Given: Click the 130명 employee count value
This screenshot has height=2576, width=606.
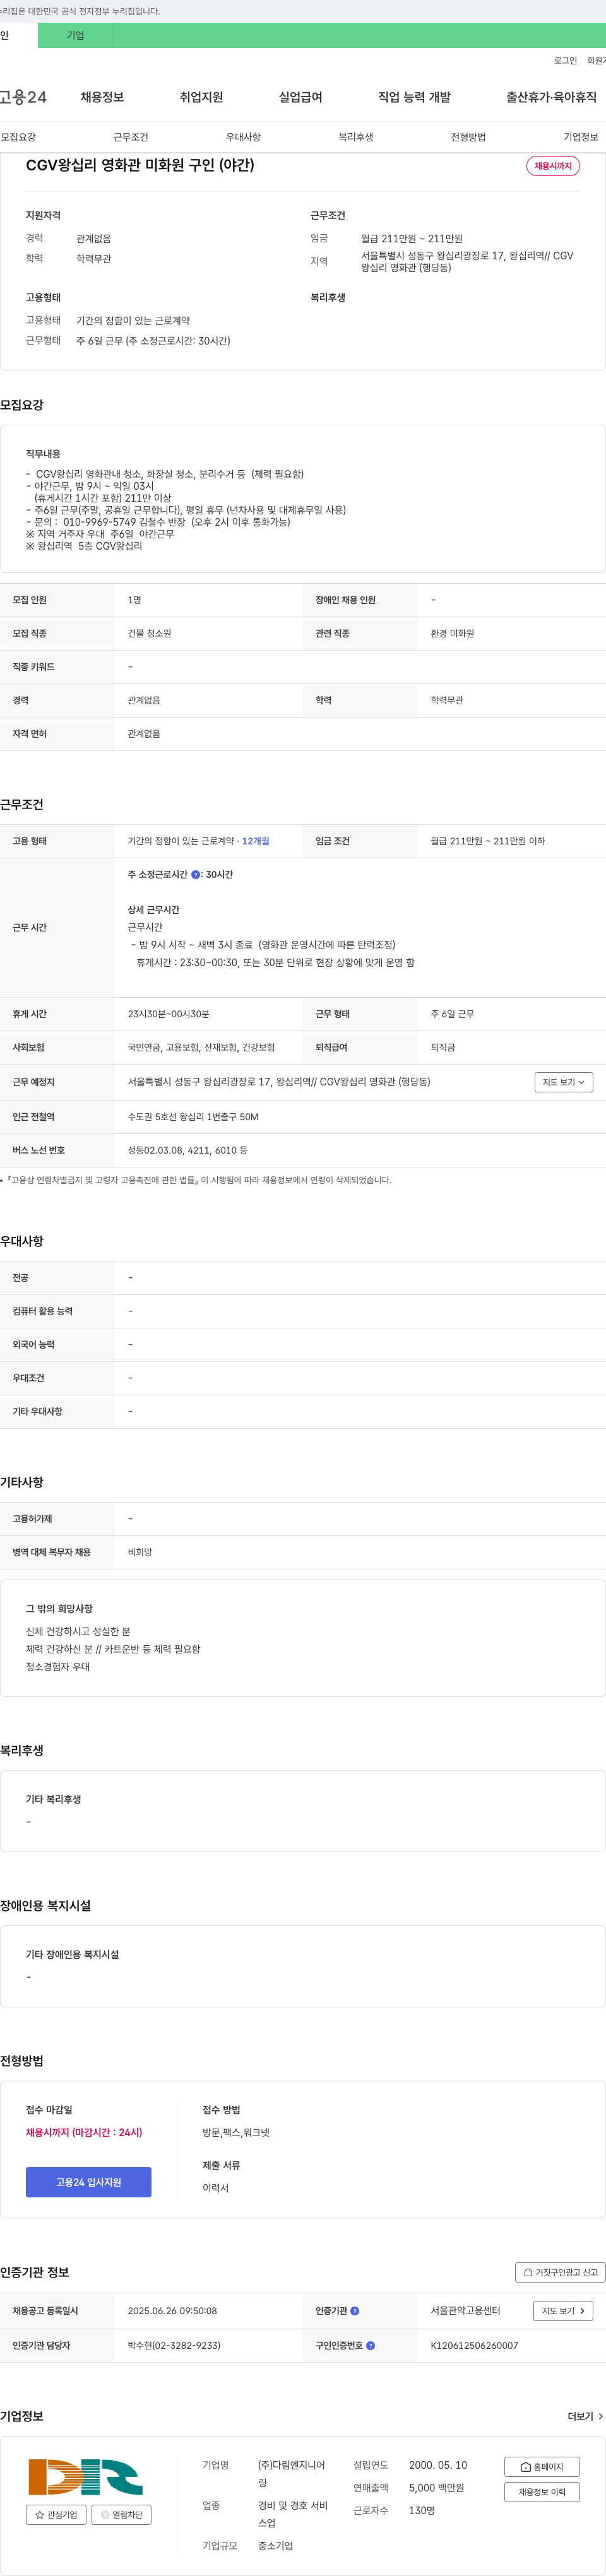Looking at the screenshot, I should pyautogui.click(x=421, y=2511).
